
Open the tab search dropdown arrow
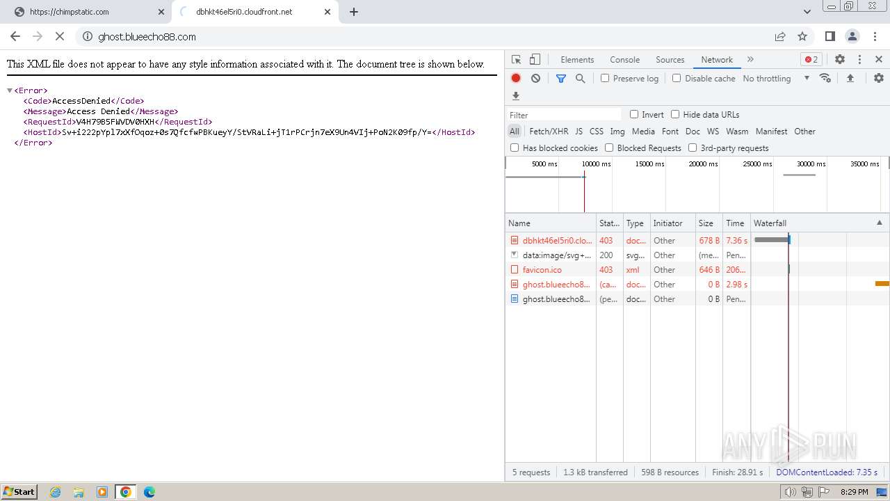click(807, 12)
